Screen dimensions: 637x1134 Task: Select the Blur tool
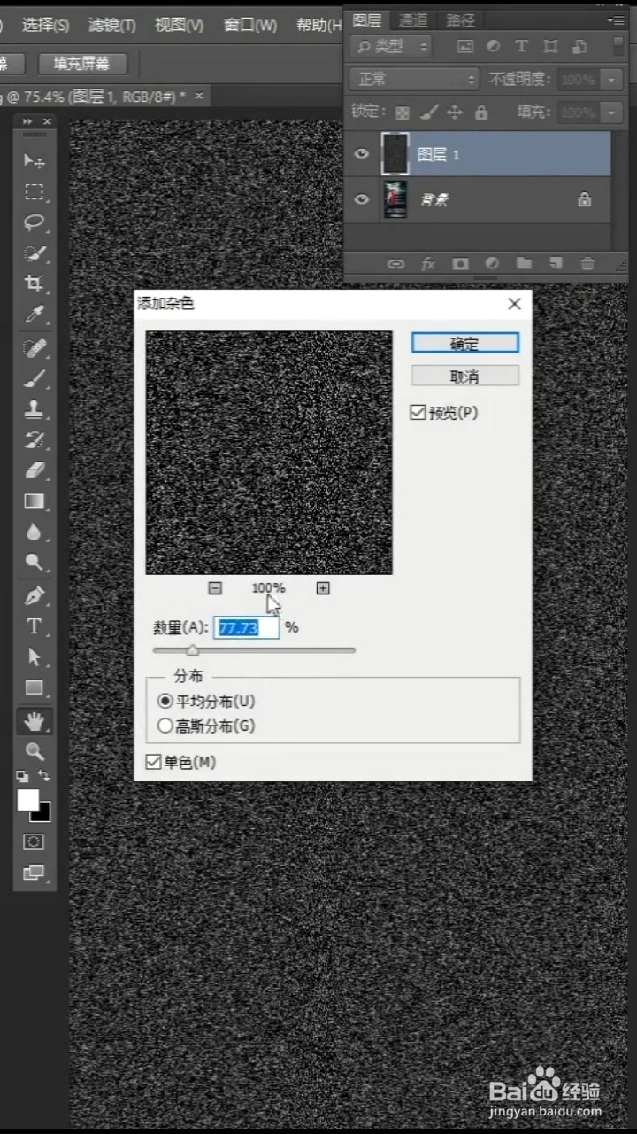click(35, 532)
